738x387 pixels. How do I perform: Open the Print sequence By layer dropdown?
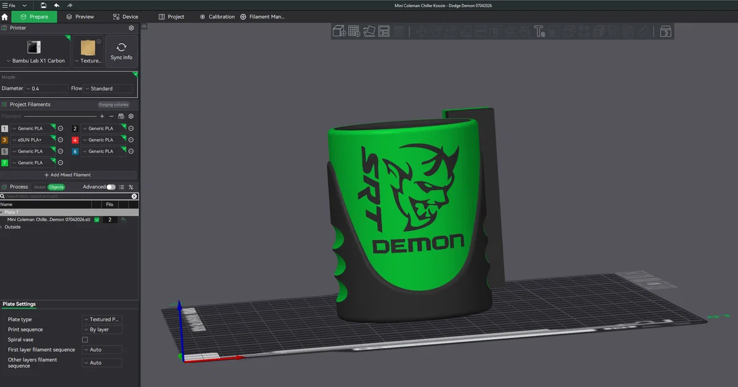(102, 329)
